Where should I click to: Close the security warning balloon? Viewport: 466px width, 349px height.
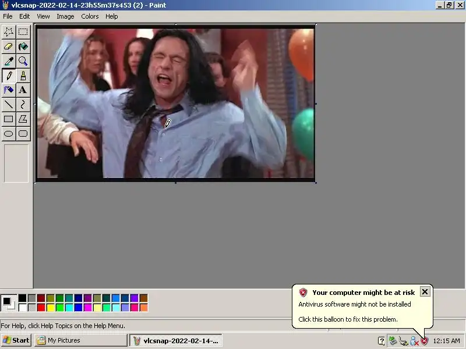pos(425,292)
